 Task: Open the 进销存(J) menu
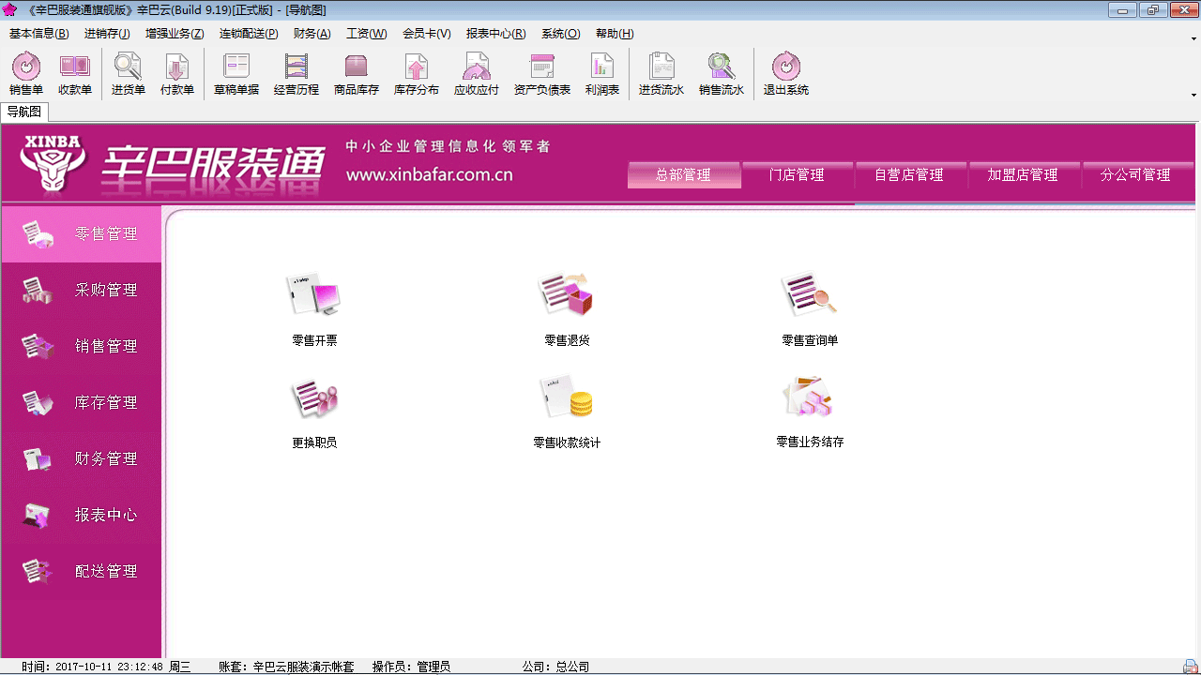pyautogui.click(x=107, y=34)
